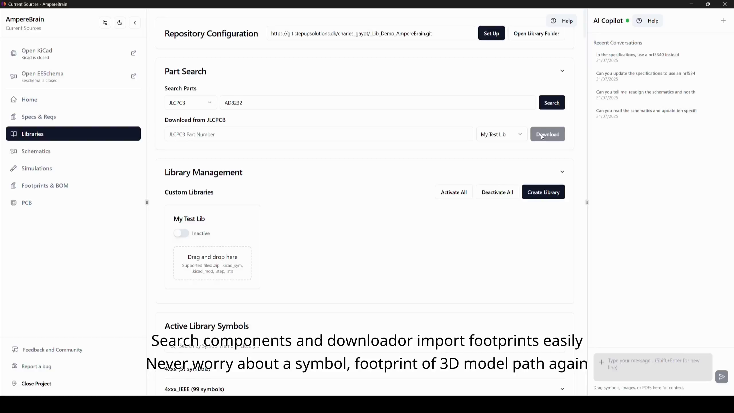
Task: Open the settings sliders icon in sidebar header
Action: (105, 23)
